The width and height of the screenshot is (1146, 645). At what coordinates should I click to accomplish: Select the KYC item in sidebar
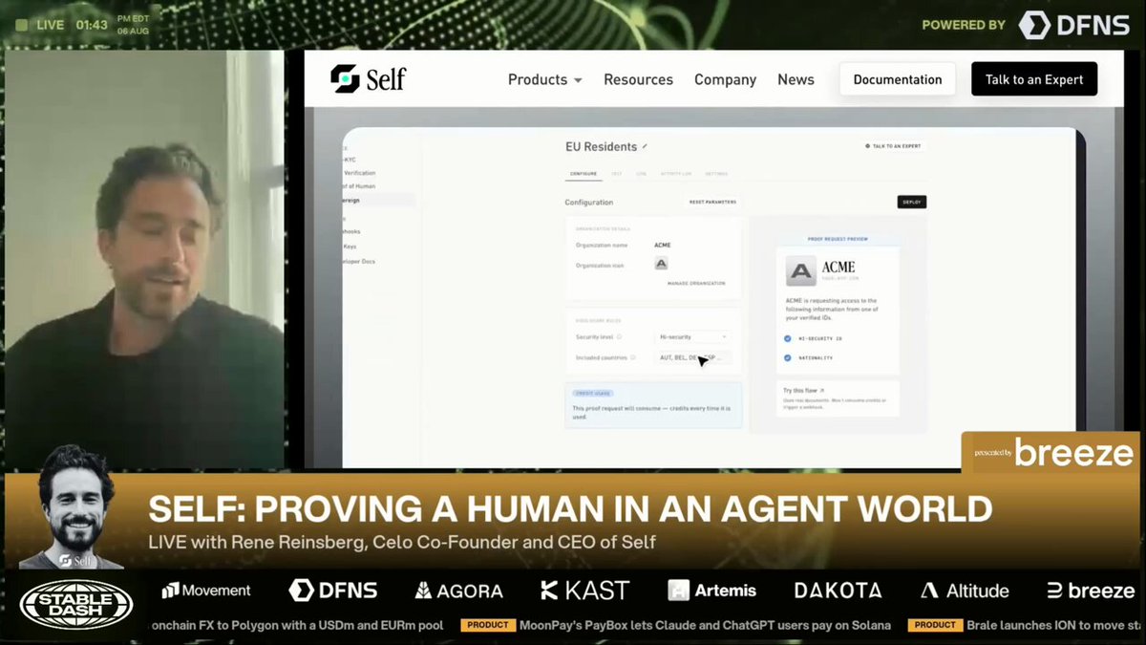[350, 160]
